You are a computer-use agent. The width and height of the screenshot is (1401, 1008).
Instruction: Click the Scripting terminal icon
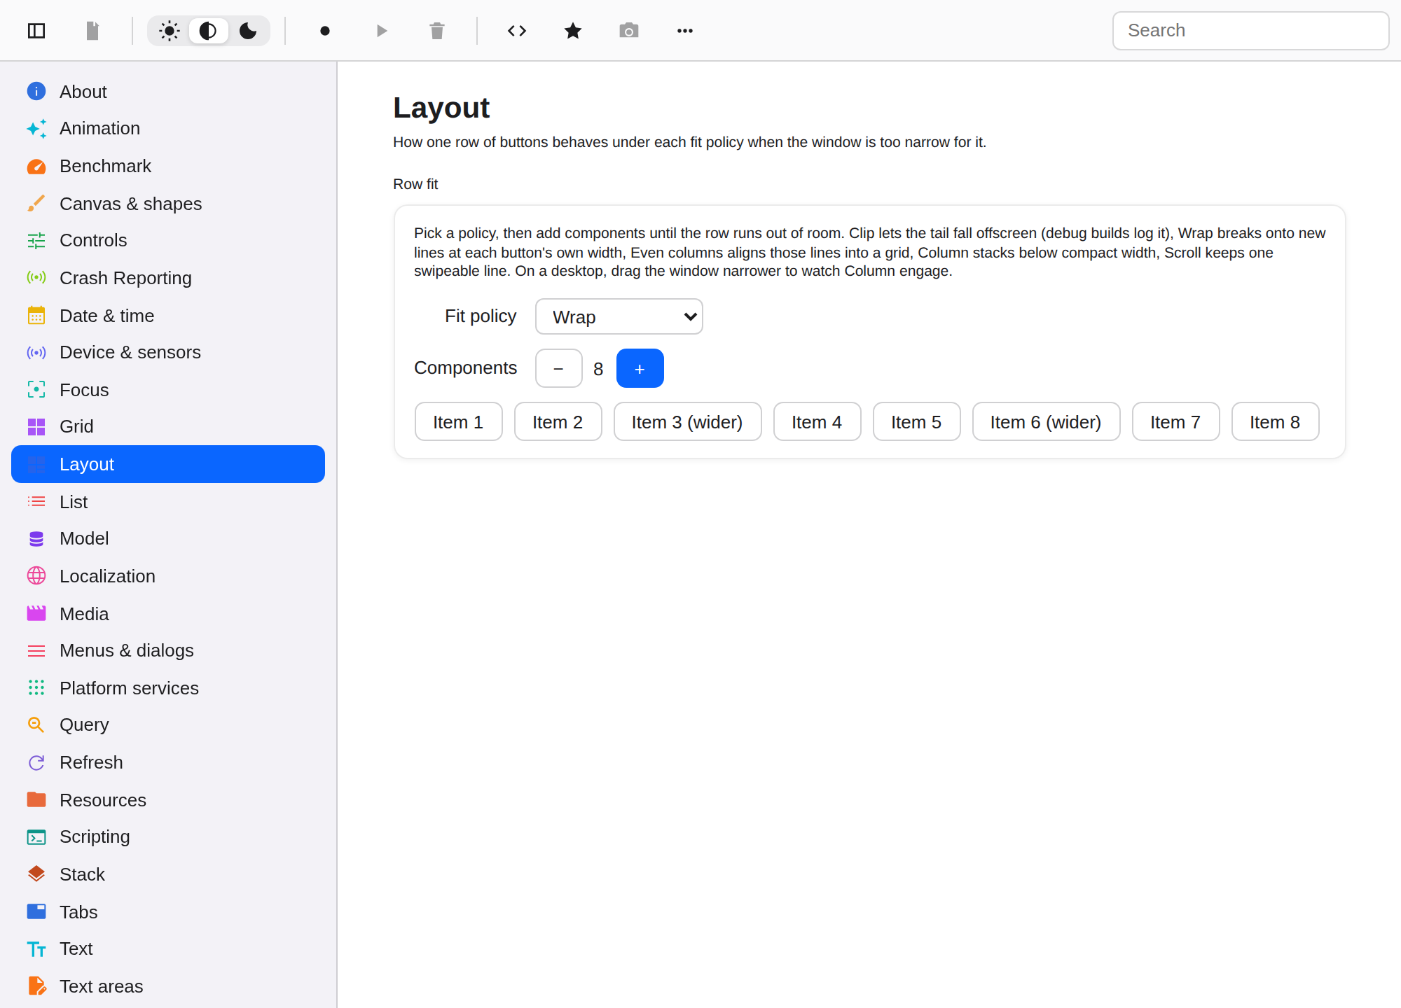(36, 837)
